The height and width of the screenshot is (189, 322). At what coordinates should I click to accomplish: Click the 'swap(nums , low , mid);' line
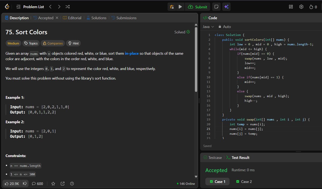pos(266,59)
